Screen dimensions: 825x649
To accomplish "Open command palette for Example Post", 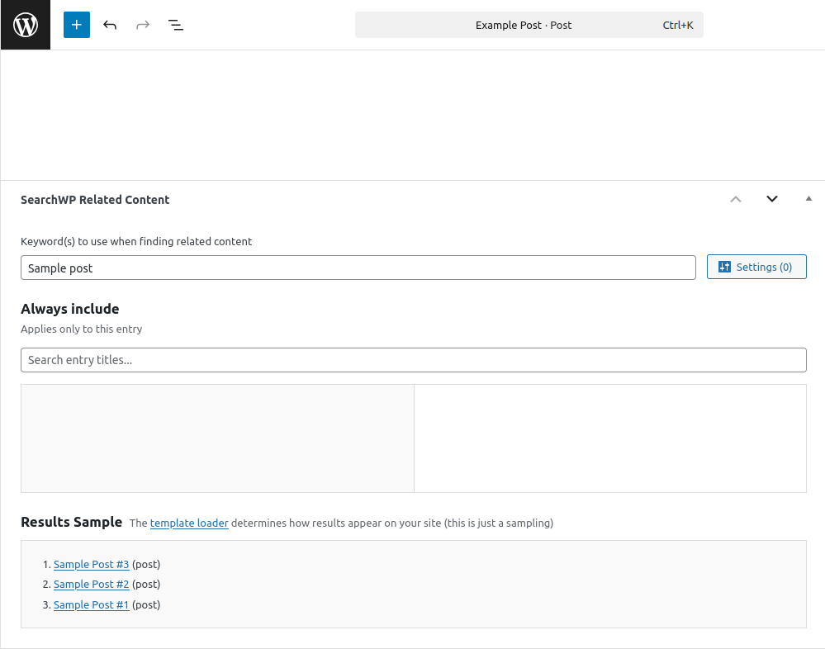I will [524, 25].
